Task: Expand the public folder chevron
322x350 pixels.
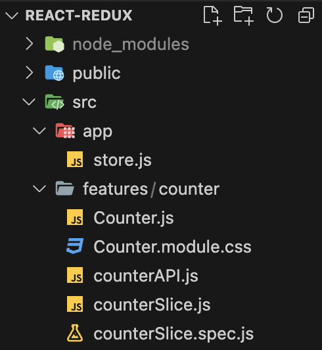Action: [x=29, y=72]
